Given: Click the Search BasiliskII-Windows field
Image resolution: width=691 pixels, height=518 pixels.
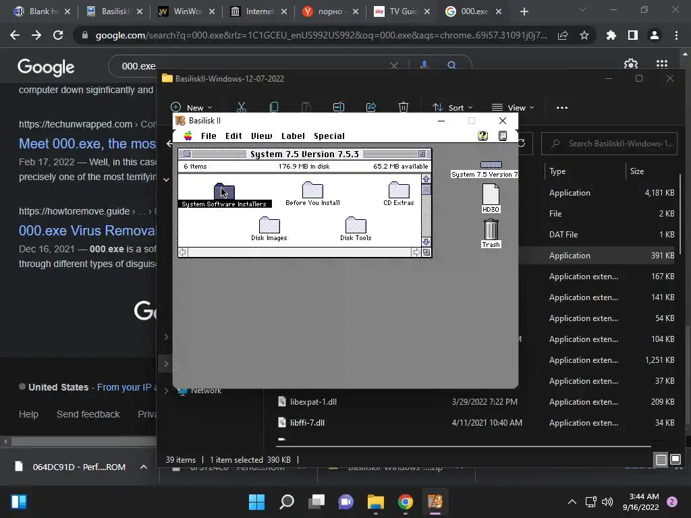Looking at the screenshot, I should pyautogui.click(x=609, y=144).
